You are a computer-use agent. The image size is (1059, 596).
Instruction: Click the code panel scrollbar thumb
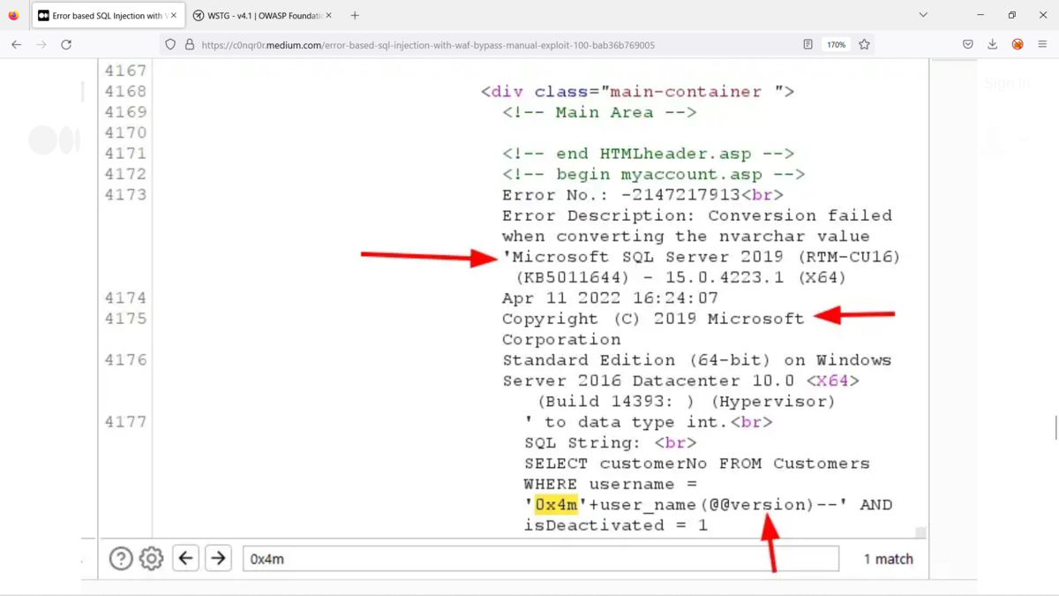pyautogui.click(x=920, y=532)
